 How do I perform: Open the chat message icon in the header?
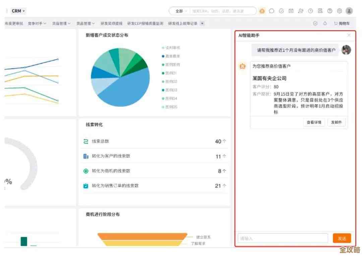pyautogui.click(x=272, y=11)
